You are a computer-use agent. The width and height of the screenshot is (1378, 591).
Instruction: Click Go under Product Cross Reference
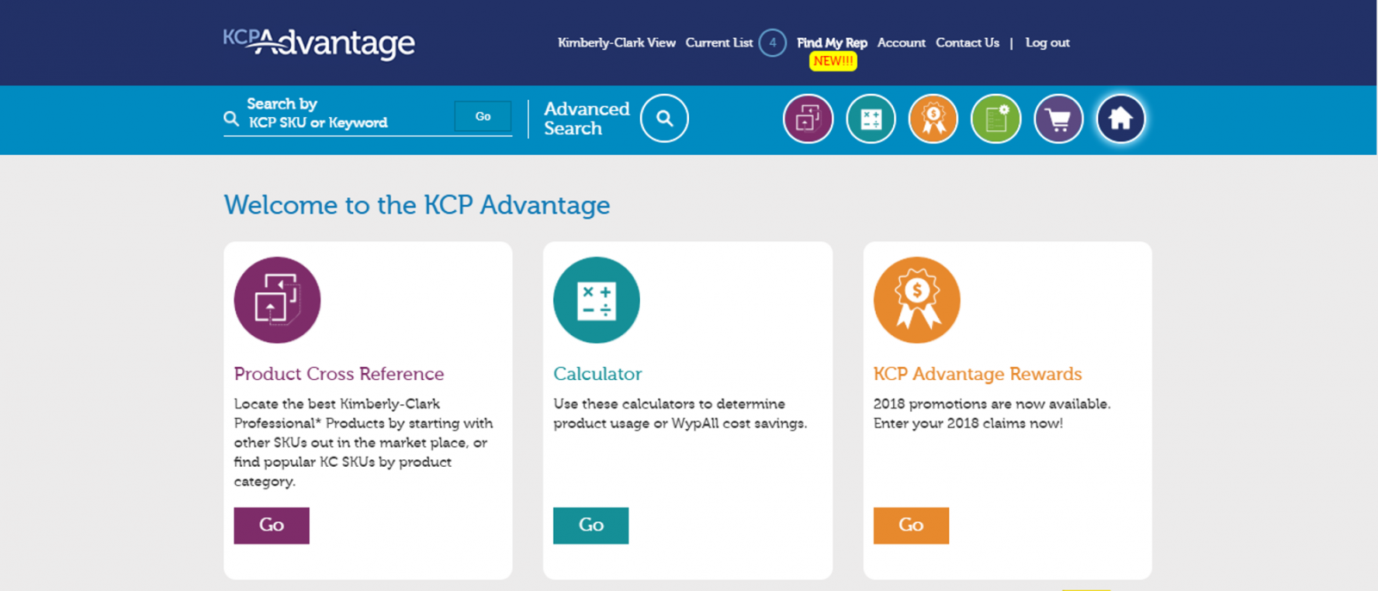click(271, 526)
